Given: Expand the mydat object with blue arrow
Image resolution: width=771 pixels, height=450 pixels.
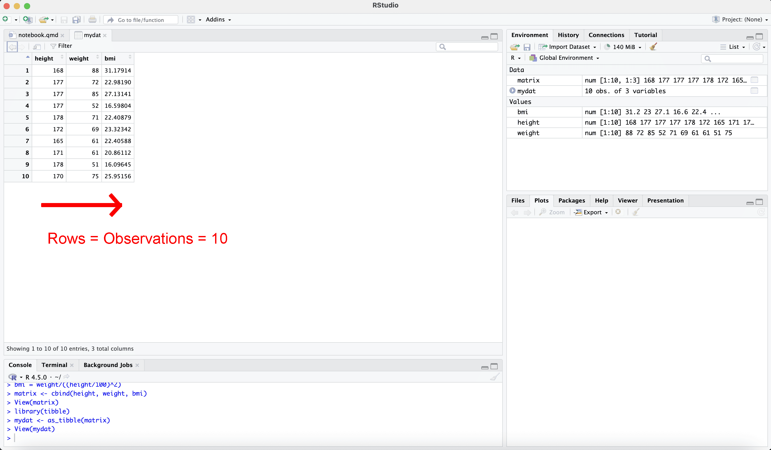Looking at the screenshot, I should pos(512,91).
